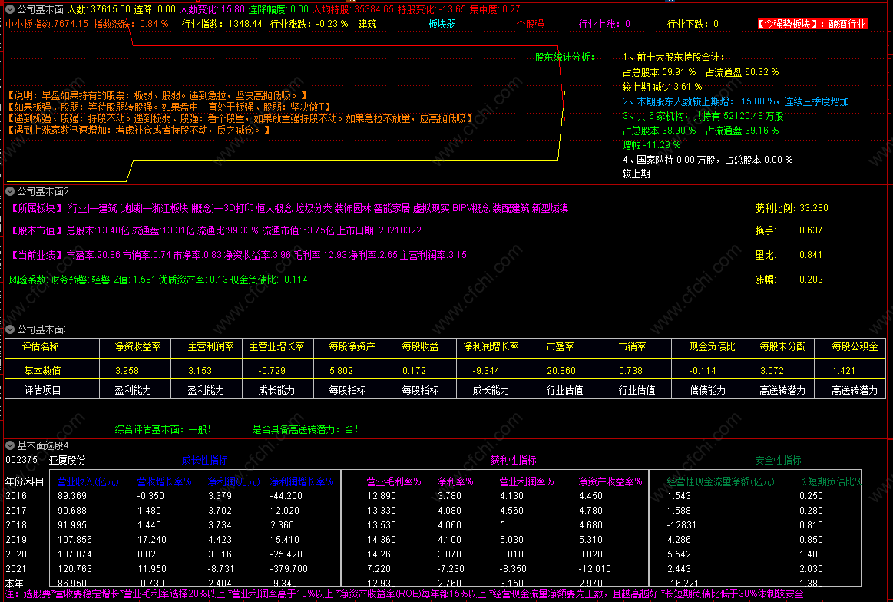
Task: Click the 板块弱 cyan status text
Action: click(x=442, y=24)
